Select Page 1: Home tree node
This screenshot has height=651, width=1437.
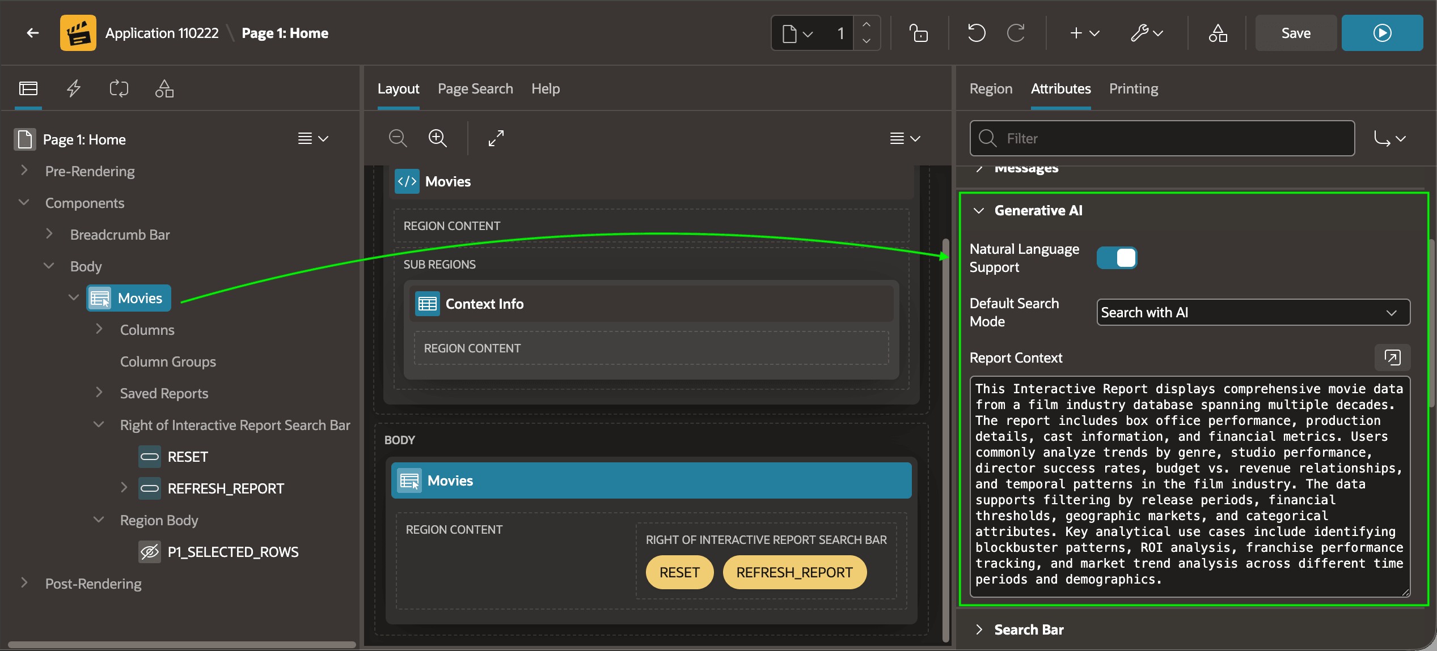point(84,139)
